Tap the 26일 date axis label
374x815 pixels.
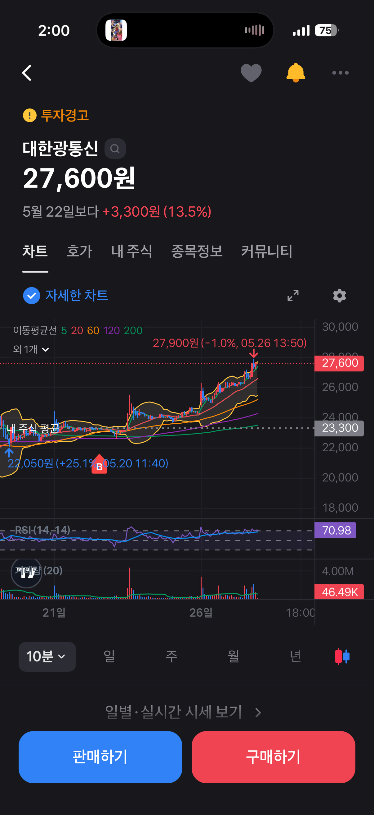pyautogui.click(x=201, y=613)
